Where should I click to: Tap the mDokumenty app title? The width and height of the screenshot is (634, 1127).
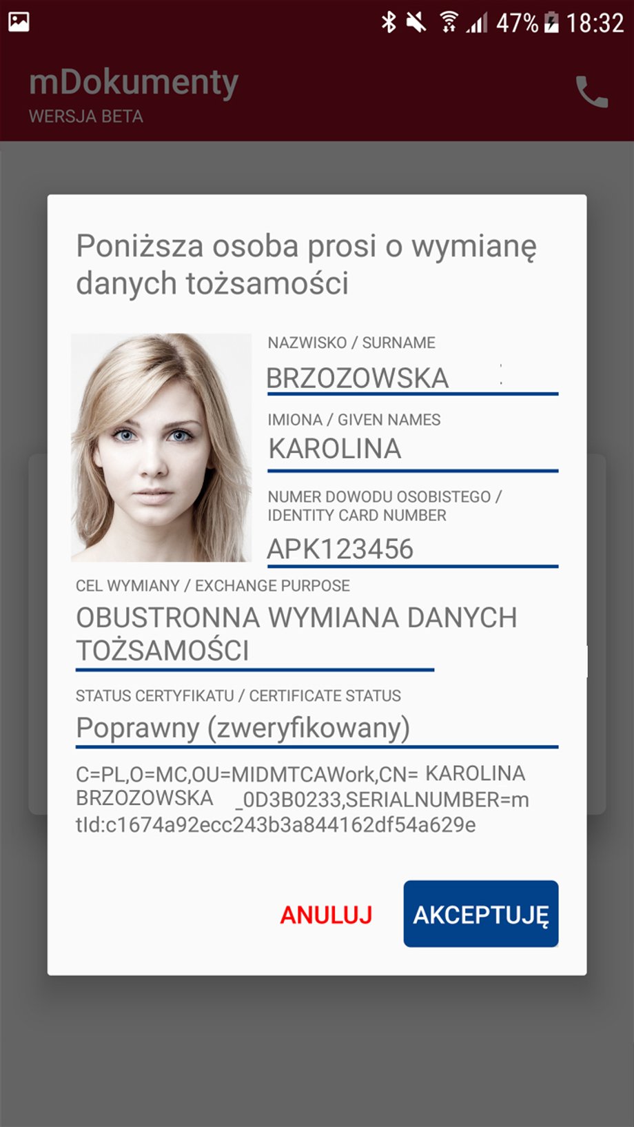[x=134, y=83]
